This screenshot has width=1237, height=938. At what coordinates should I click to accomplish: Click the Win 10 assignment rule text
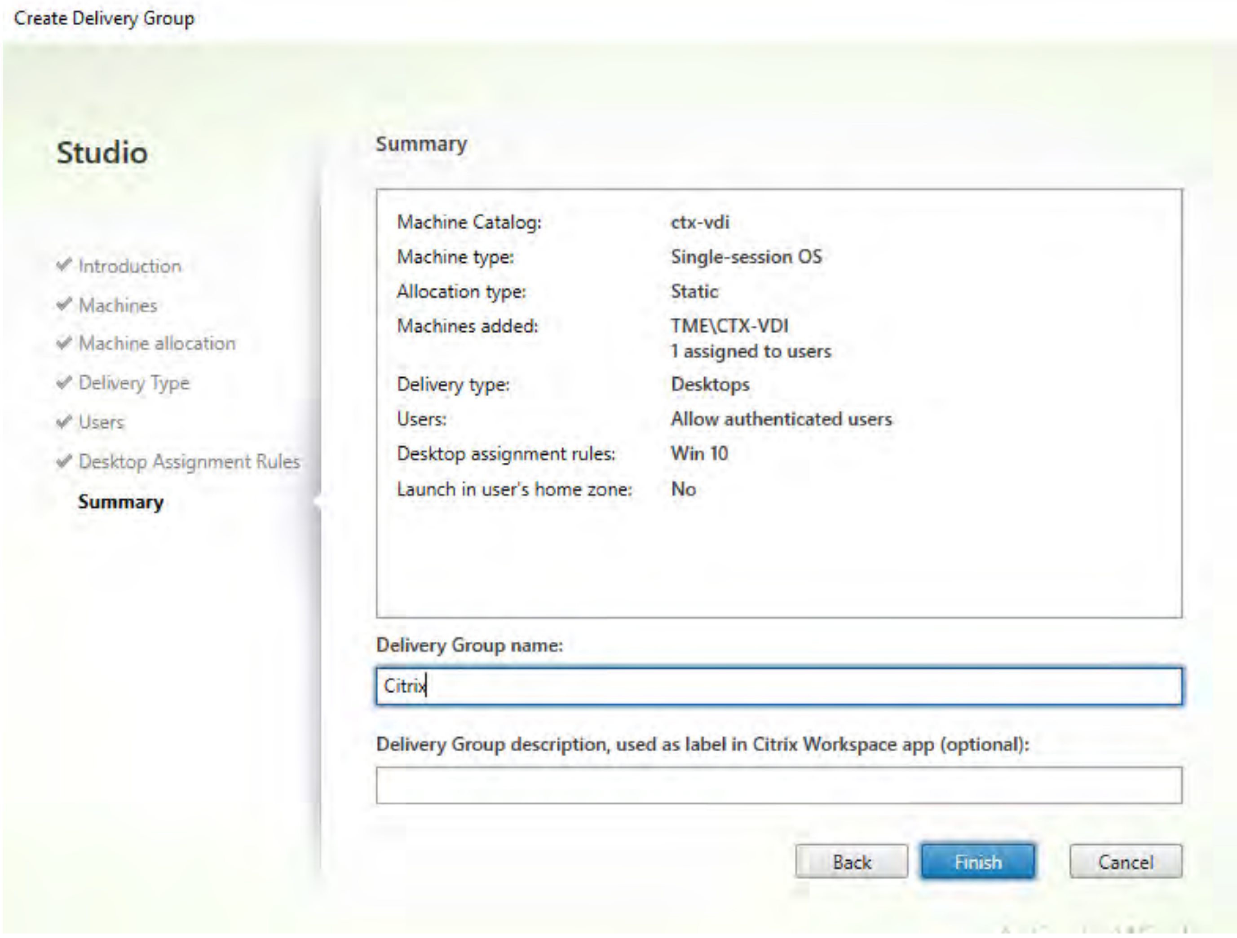698,454
